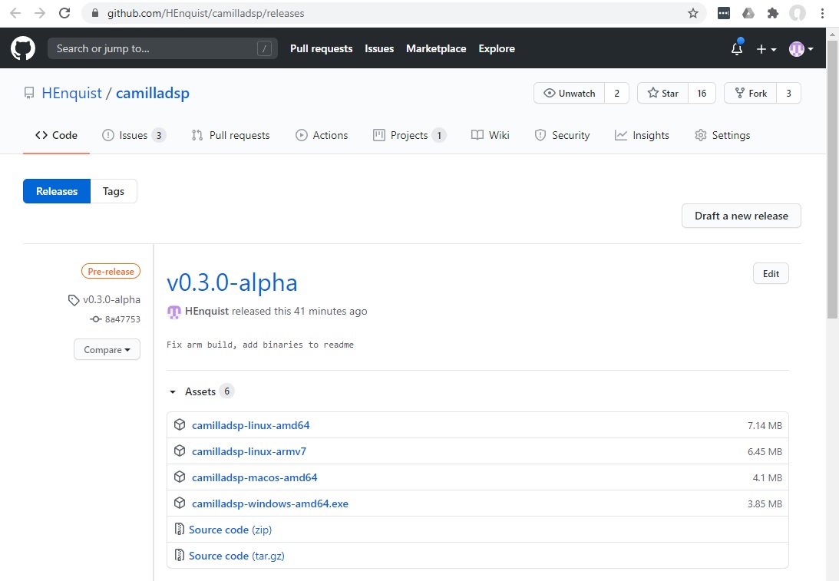
Task: Click package icon for camilladsp-linux-armv7
Action: 180,451
